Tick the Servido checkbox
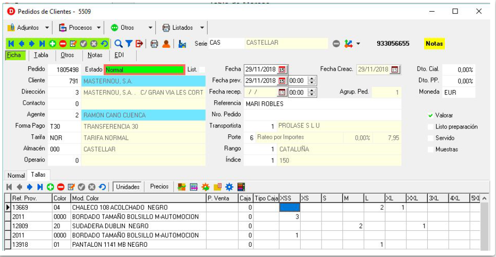Viewport: 496px width, 257px height. point(430,138)
